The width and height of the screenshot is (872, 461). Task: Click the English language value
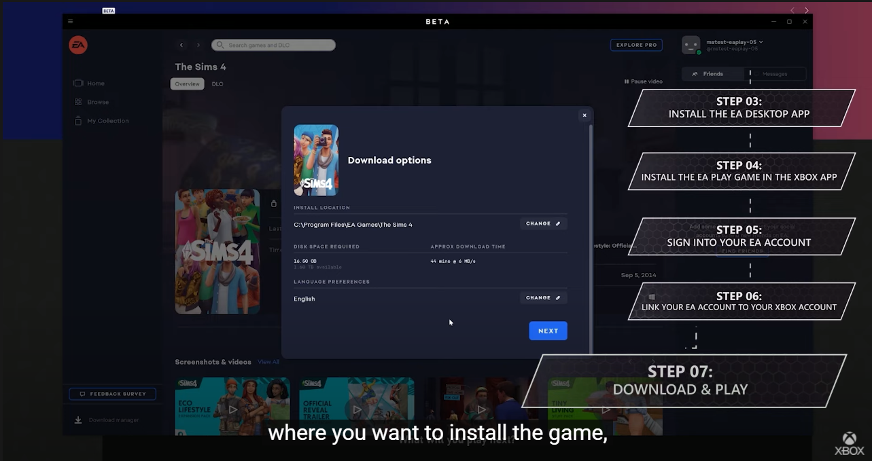tap(304, 299)
